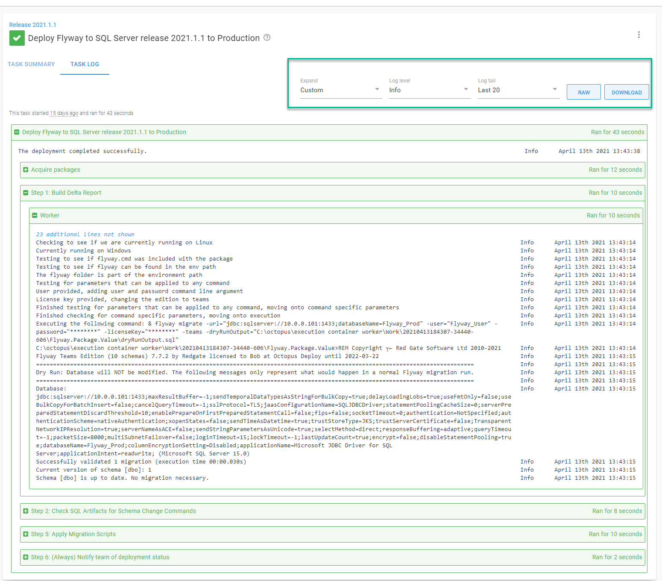Screen dimensions: 662x581
Task: Click the RAW button
Action: 583,91
